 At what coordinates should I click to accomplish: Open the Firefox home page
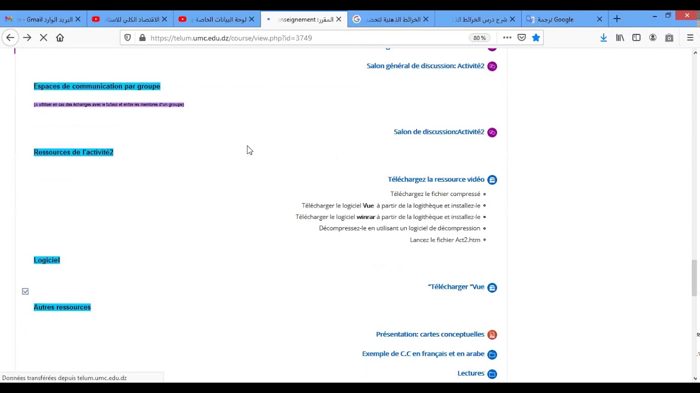[x=60, y=38]
